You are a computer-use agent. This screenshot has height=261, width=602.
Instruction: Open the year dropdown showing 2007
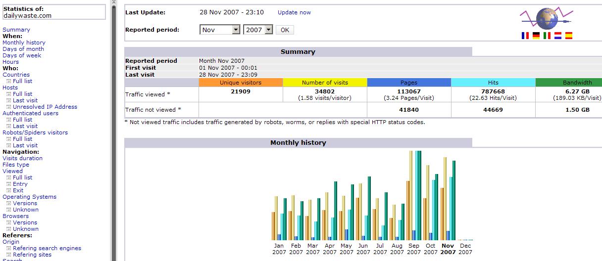tap(258, 30)
